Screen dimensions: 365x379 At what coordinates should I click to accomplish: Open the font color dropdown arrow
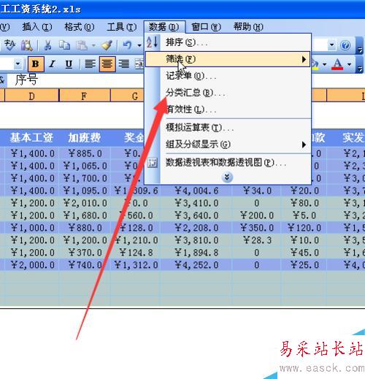(349, 64)
